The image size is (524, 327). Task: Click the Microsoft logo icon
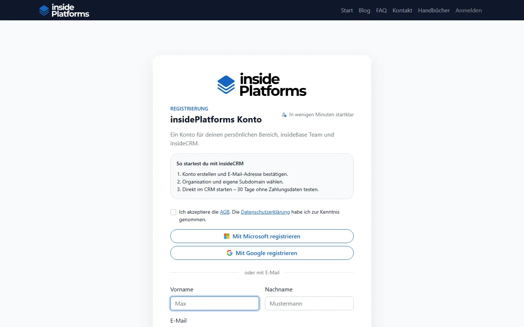227,236
